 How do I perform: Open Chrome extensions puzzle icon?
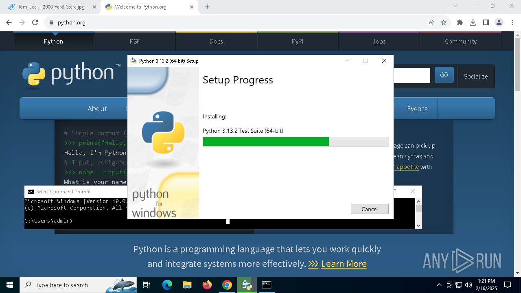[460, 22]
